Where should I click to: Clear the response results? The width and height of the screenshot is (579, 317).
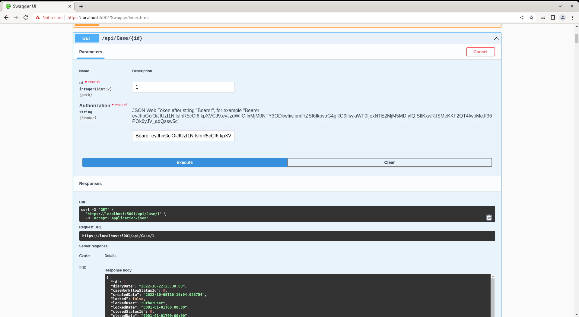(x=390, y=162)
